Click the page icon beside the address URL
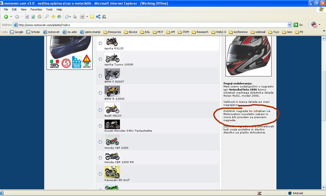 [16, 25]
